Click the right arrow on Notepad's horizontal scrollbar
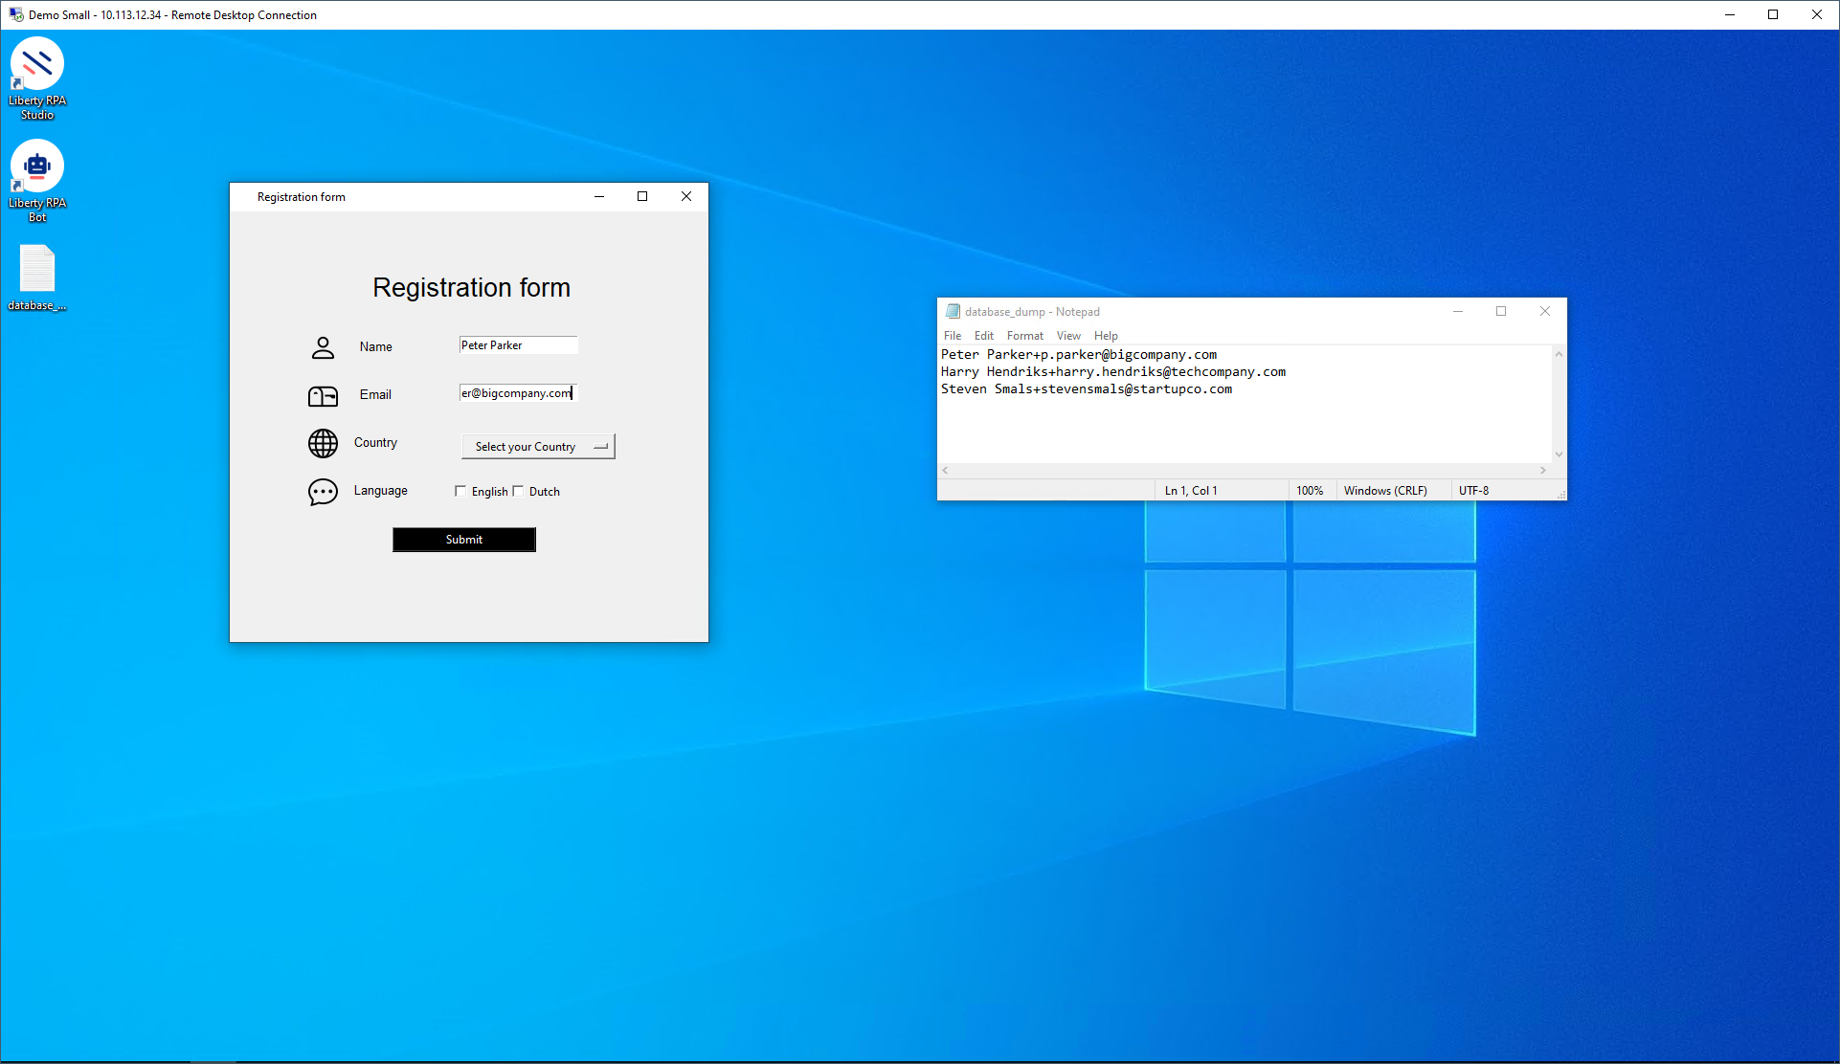The width and height of the screenshot is (1840, 1064). [1542, 471]
